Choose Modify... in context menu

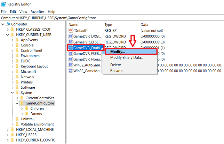pos(131,52)
